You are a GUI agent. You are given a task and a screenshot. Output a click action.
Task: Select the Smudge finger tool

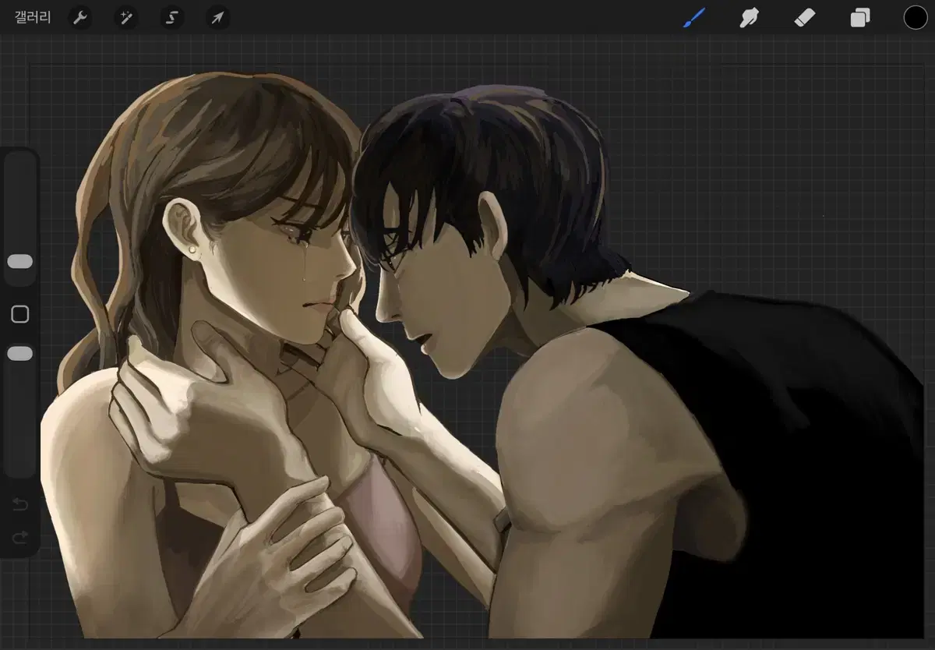749,18
